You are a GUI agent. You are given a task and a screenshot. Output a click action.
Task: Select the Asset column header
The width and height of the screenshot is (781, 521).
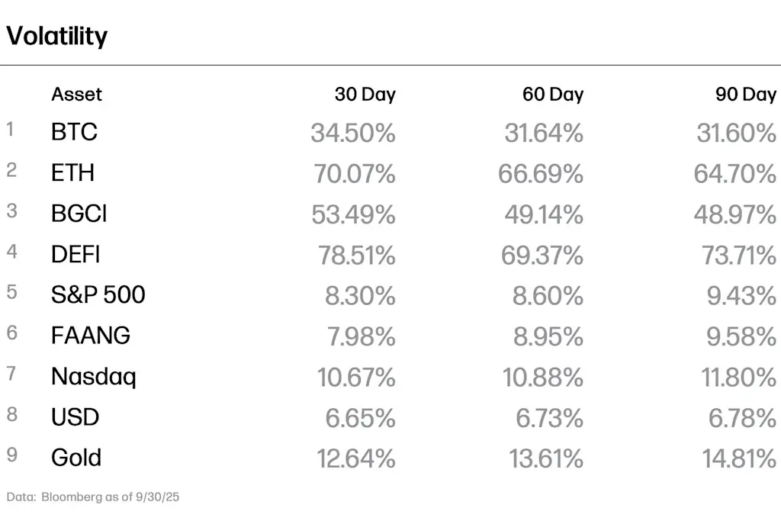[x=77, y=94]
